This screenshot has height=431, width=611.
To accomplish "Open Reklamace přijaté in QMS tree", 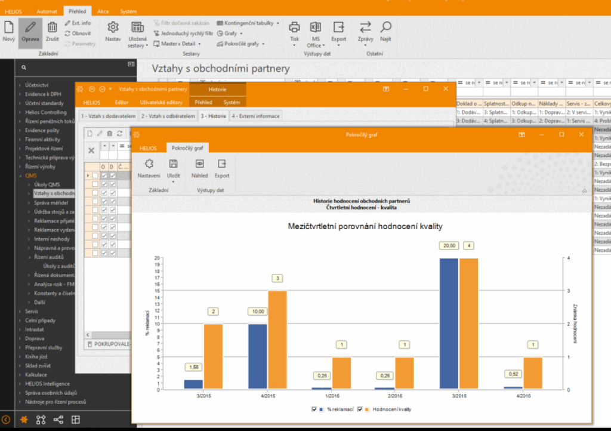I will tap(54, 221).
